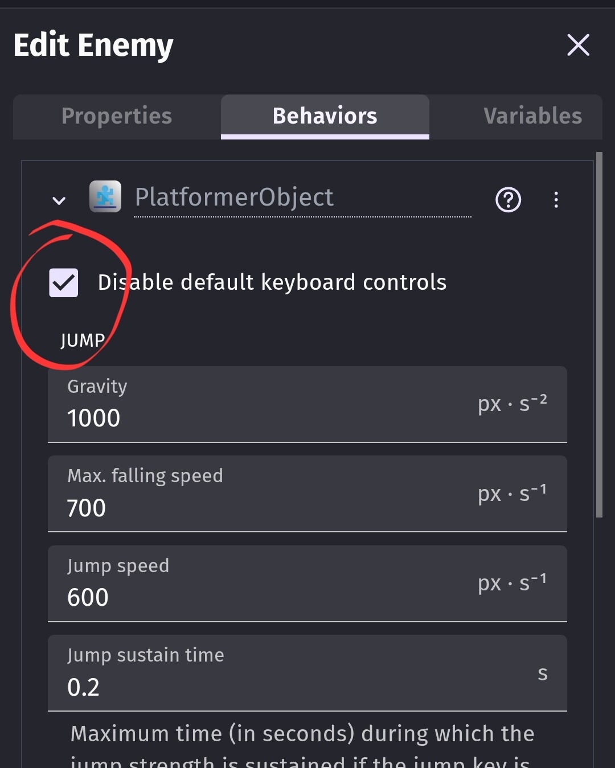615x768 pixels.
Task: Click the JUMP section heading
Action: pyautogui.click(x=83, y=340)
